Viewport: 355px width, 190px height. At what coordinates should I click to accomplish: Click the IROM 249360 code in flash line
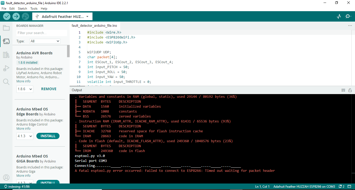coord(110,151)
